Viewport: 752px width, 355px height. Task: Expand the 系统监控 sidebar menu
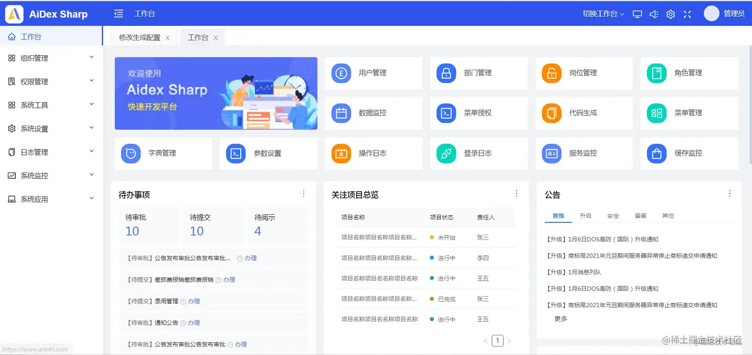(52, 176)
